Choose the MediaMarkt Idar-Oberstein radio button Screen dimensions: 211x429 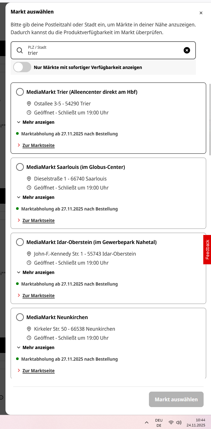coord(20,242)
